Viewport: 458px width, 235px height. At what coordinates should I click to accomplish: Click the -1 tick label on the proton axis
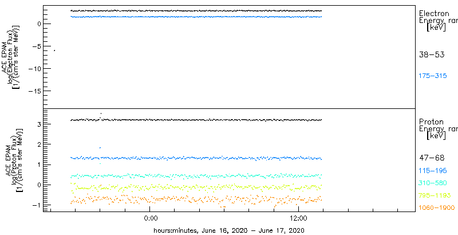(x=36, y=205)
